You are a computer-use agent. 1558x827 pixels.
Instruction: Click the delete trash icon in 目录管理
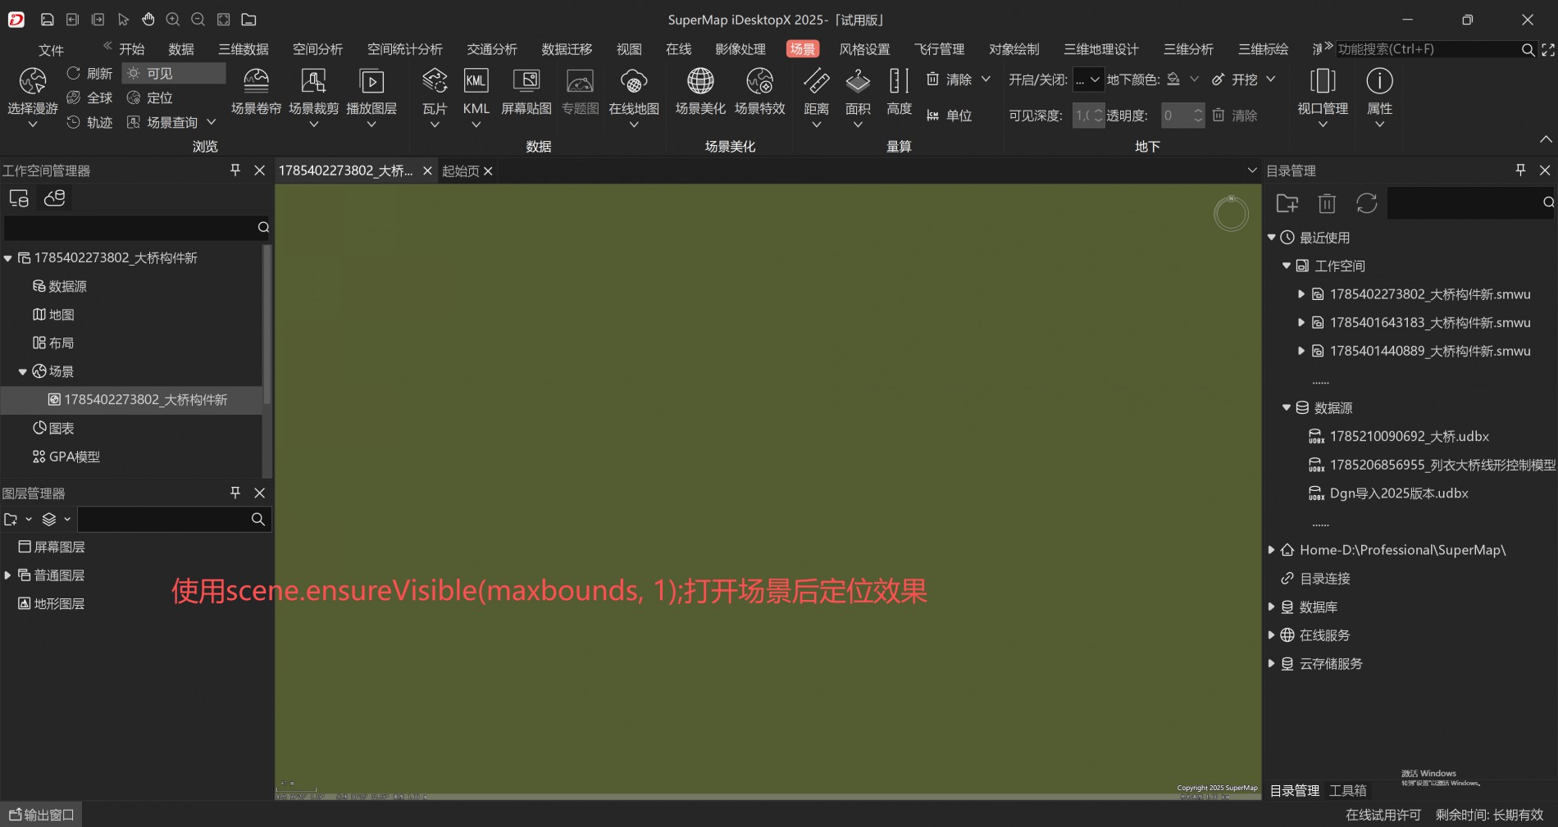click(x=1327, y=202)
